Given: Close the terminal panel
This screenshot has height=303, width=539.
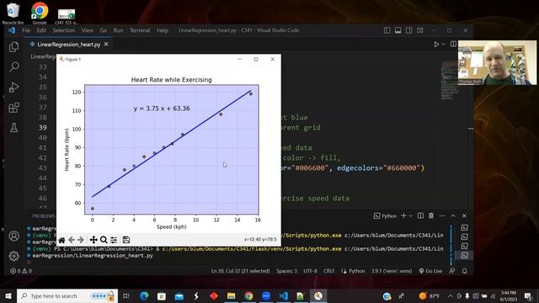Looking at the screenshot, I should point(464,215).
